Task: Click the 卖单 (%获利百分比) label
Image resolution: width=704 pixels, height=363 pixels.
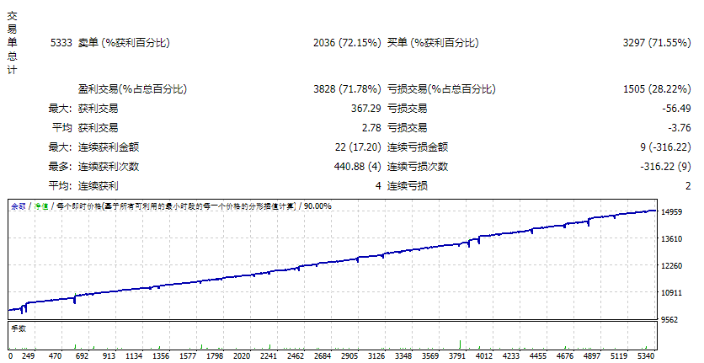Action: point(124,43)
